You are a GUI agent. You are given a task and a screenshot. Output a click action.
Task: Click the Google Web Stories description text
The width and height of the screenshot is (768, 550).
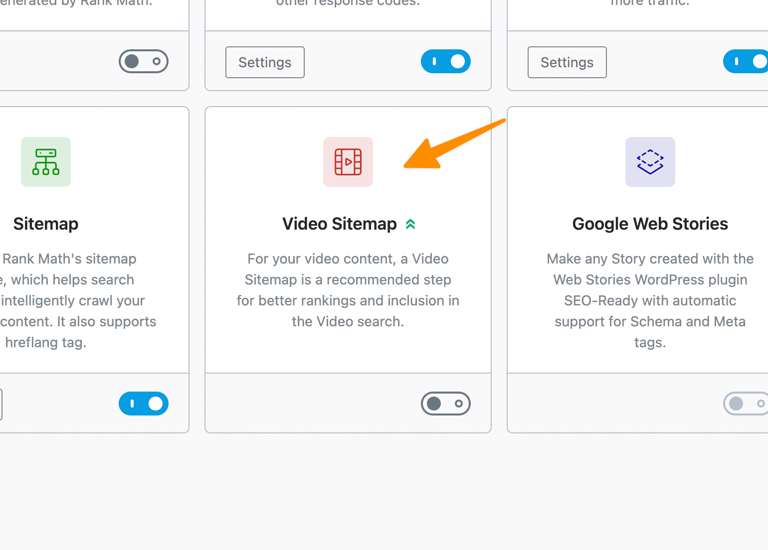(x=650, y=300)
